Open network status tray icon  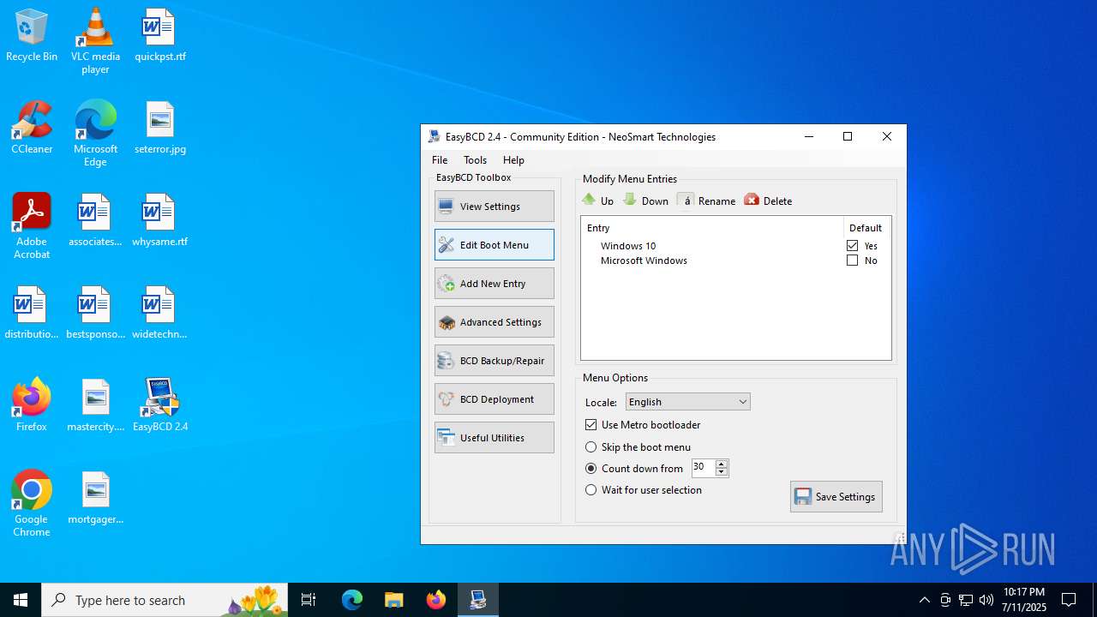[x=966, y=600]
